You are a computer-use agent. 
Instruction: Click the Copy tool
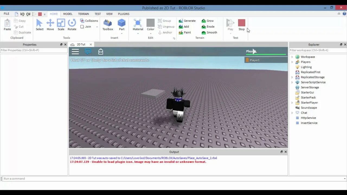20,21
